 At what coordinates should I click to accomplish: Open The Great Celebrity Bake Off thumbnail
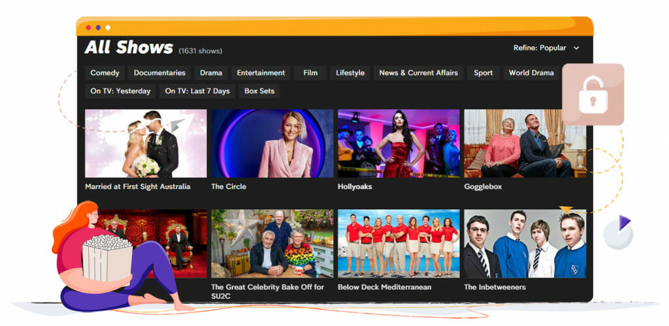click(x=272, y=244)
